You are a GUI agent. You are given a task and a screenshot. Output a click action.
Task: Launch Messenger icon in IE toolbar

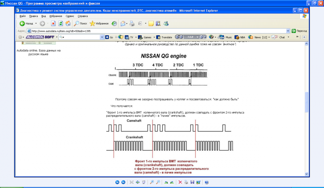pyautogui.click(x=166, y=23)
